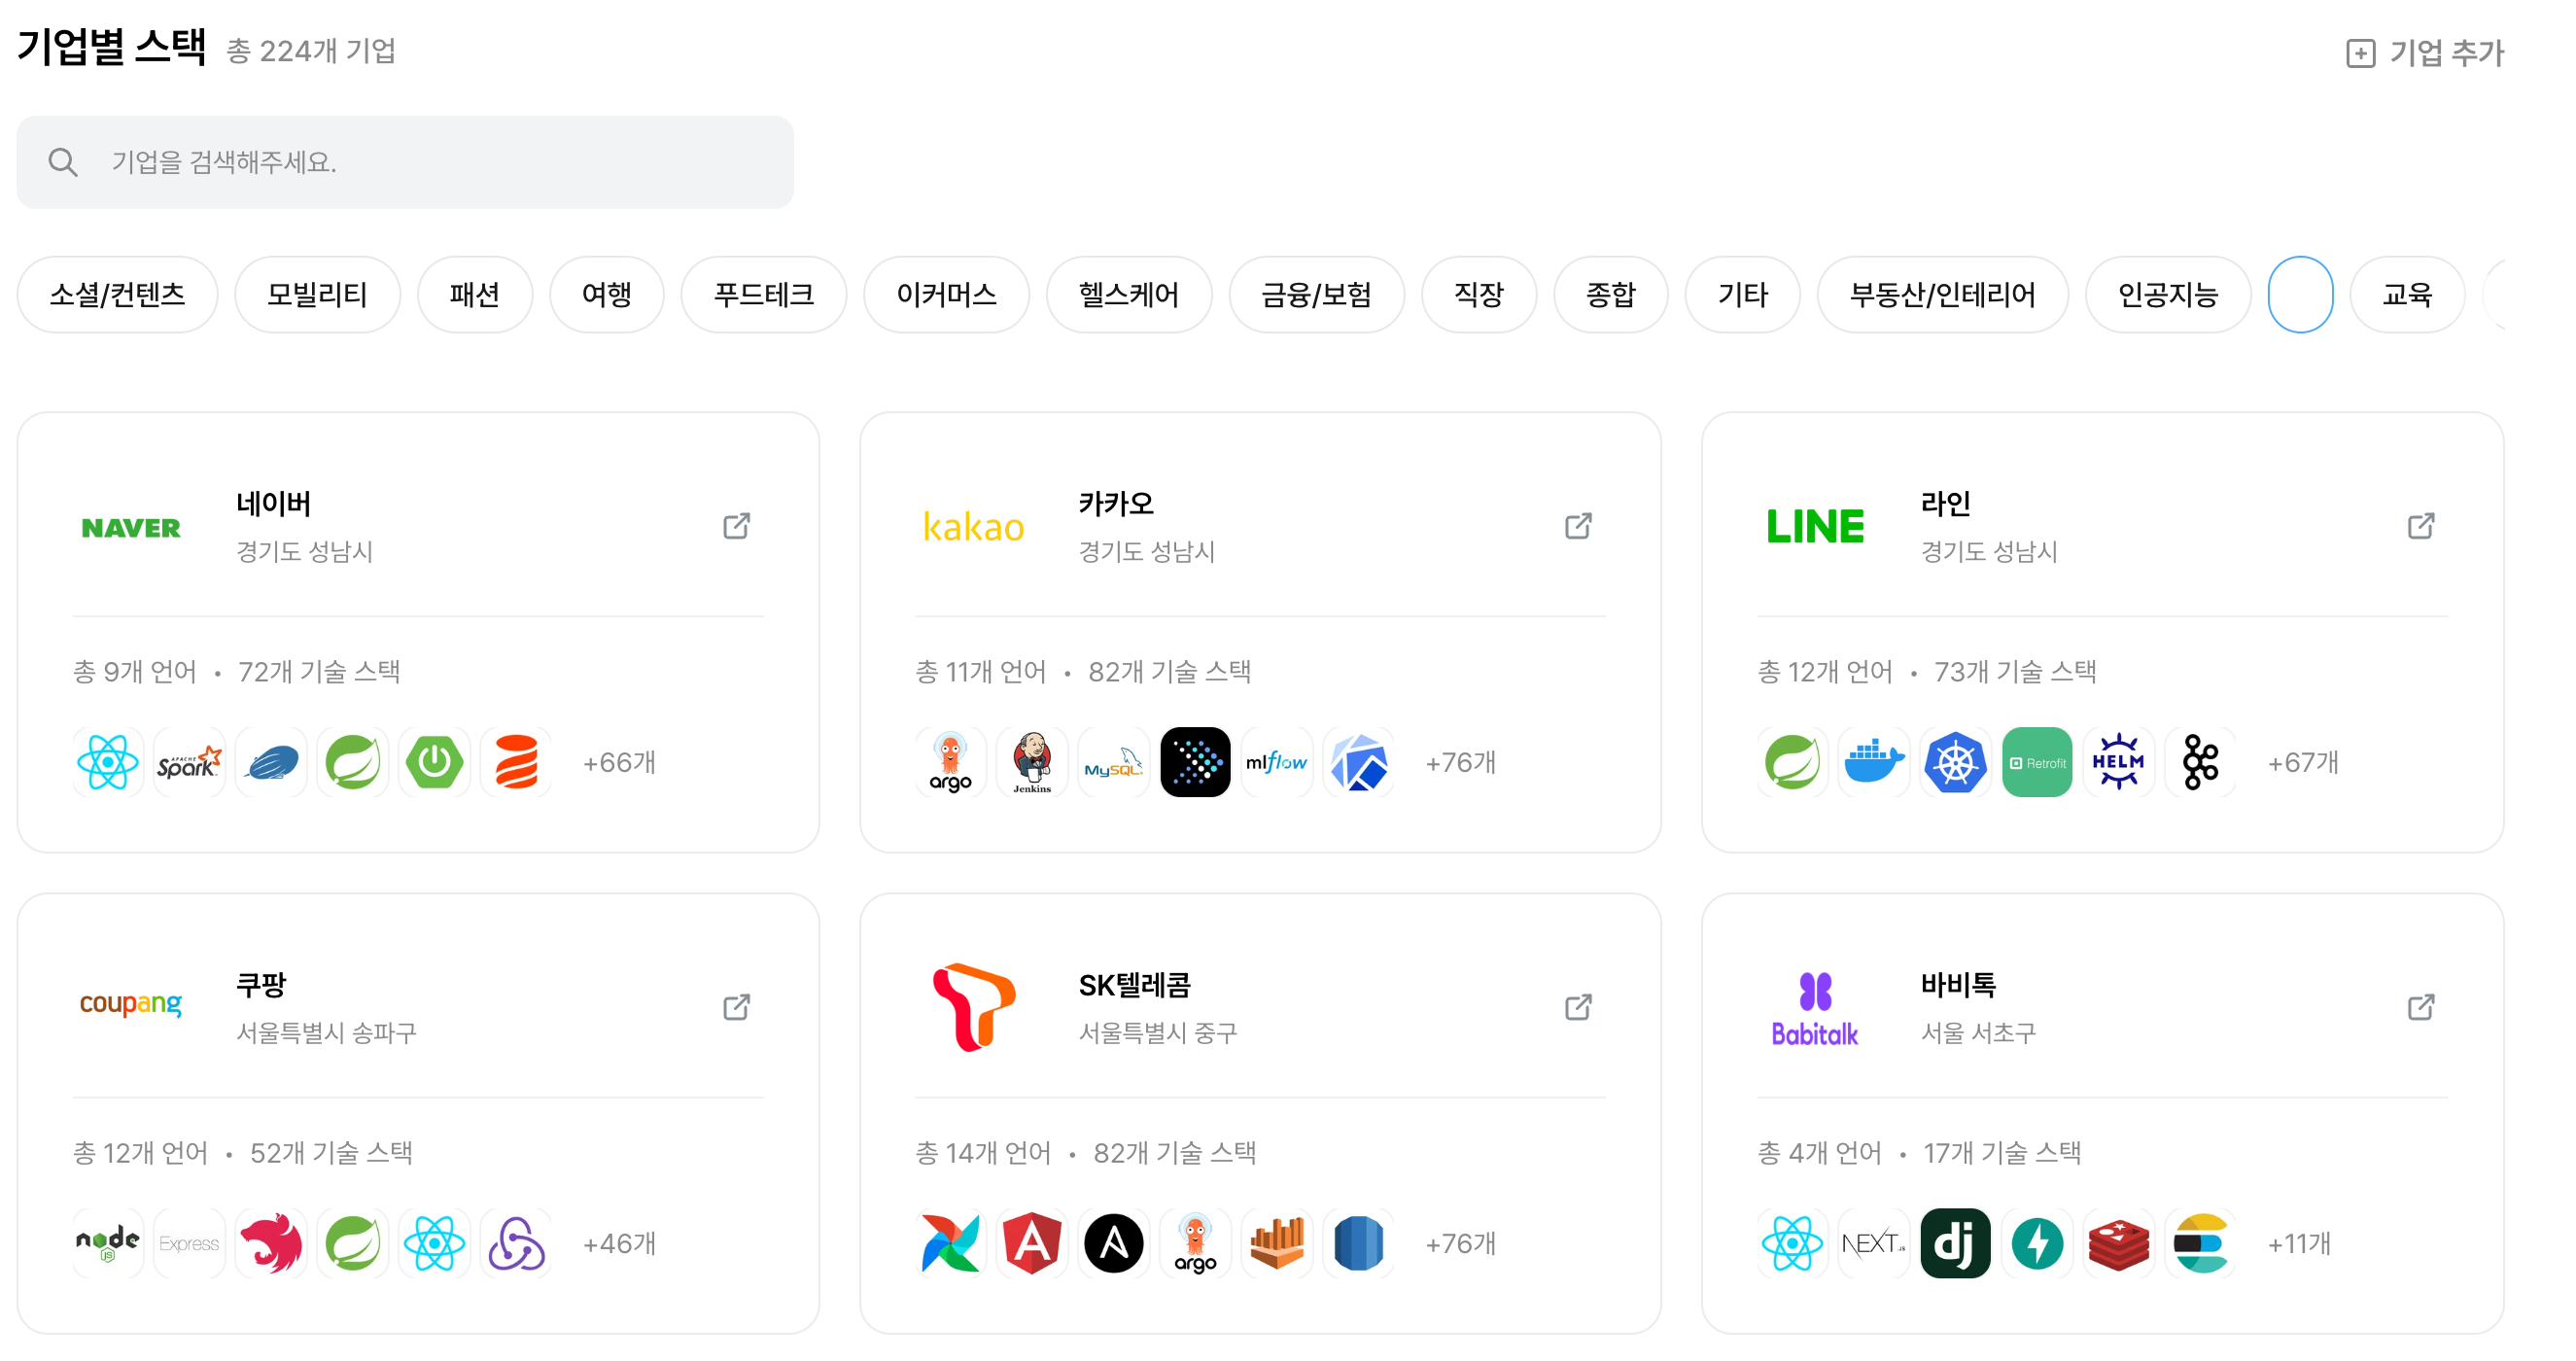2576x1361 pixels.
Task: Show Coupang's +46개 more stacks
Action: pyautogui.click(x=619, y=1243)
